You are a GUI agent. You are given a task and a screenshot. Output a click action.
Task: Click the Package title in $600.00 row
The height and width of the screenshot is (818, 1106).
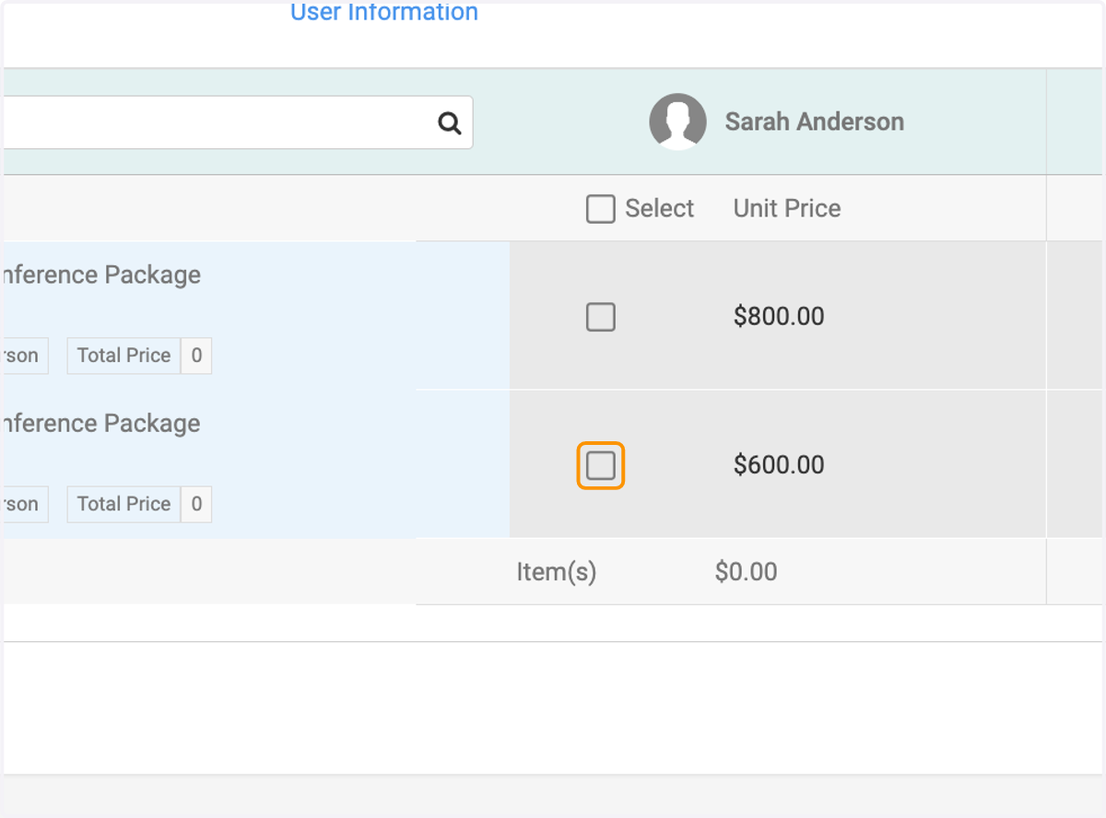click(100, 423)
